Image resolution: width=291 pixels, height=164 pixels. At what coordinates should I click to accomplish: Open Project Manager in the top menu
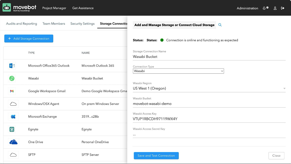[54, 8]
